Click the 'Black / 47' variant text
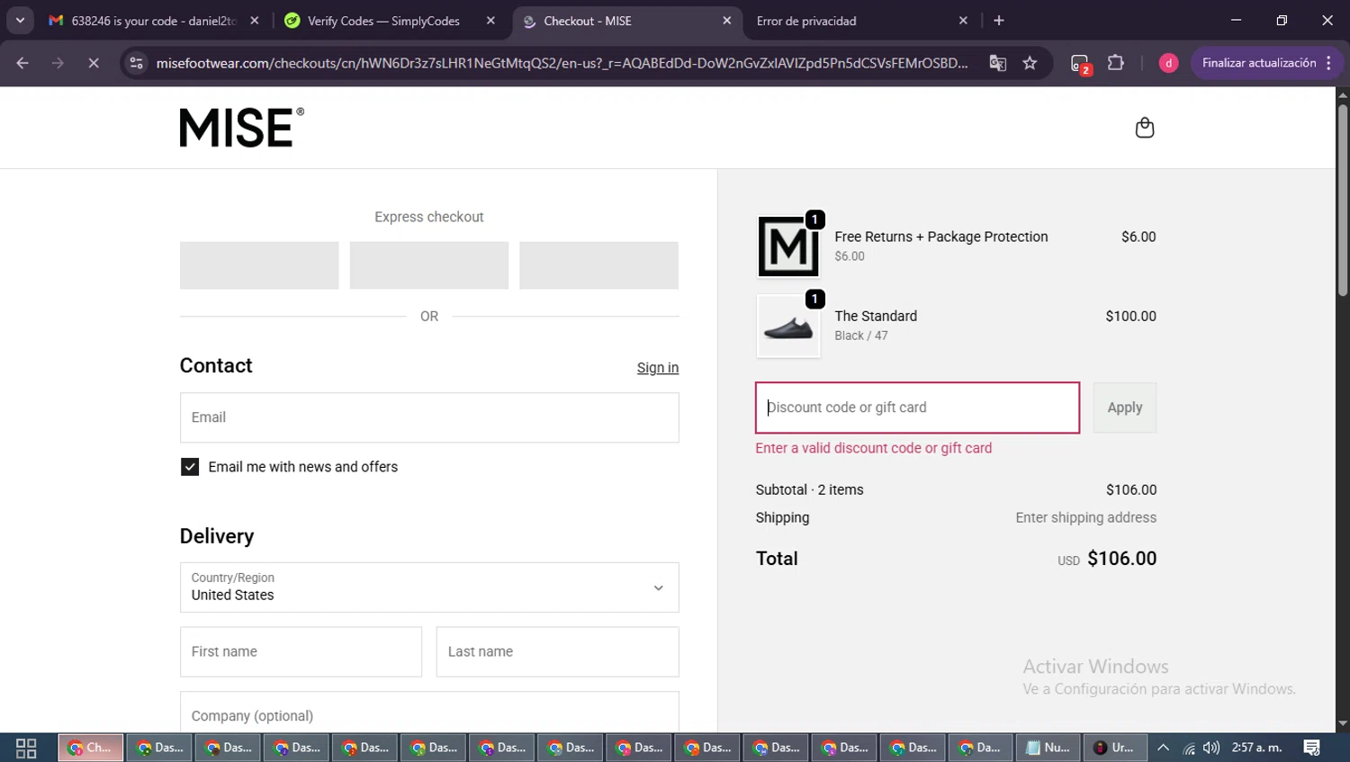Viewport: 1350px width, 762px height. 861,336
